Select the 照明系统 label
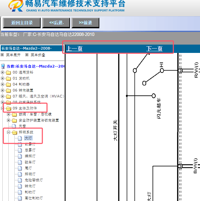Image resolution: width=200 pixels, height=201 pixels. click(26, 132)
